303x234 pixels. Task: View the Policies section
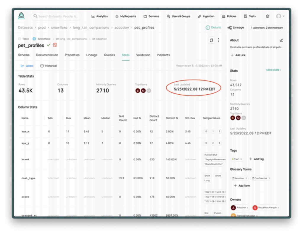224,16
